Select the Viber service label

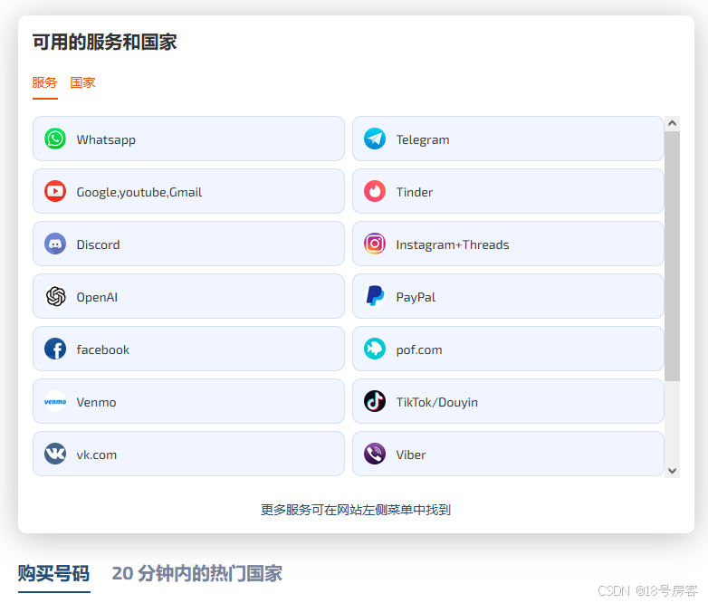pyautogui.click(x=411, y=455)
